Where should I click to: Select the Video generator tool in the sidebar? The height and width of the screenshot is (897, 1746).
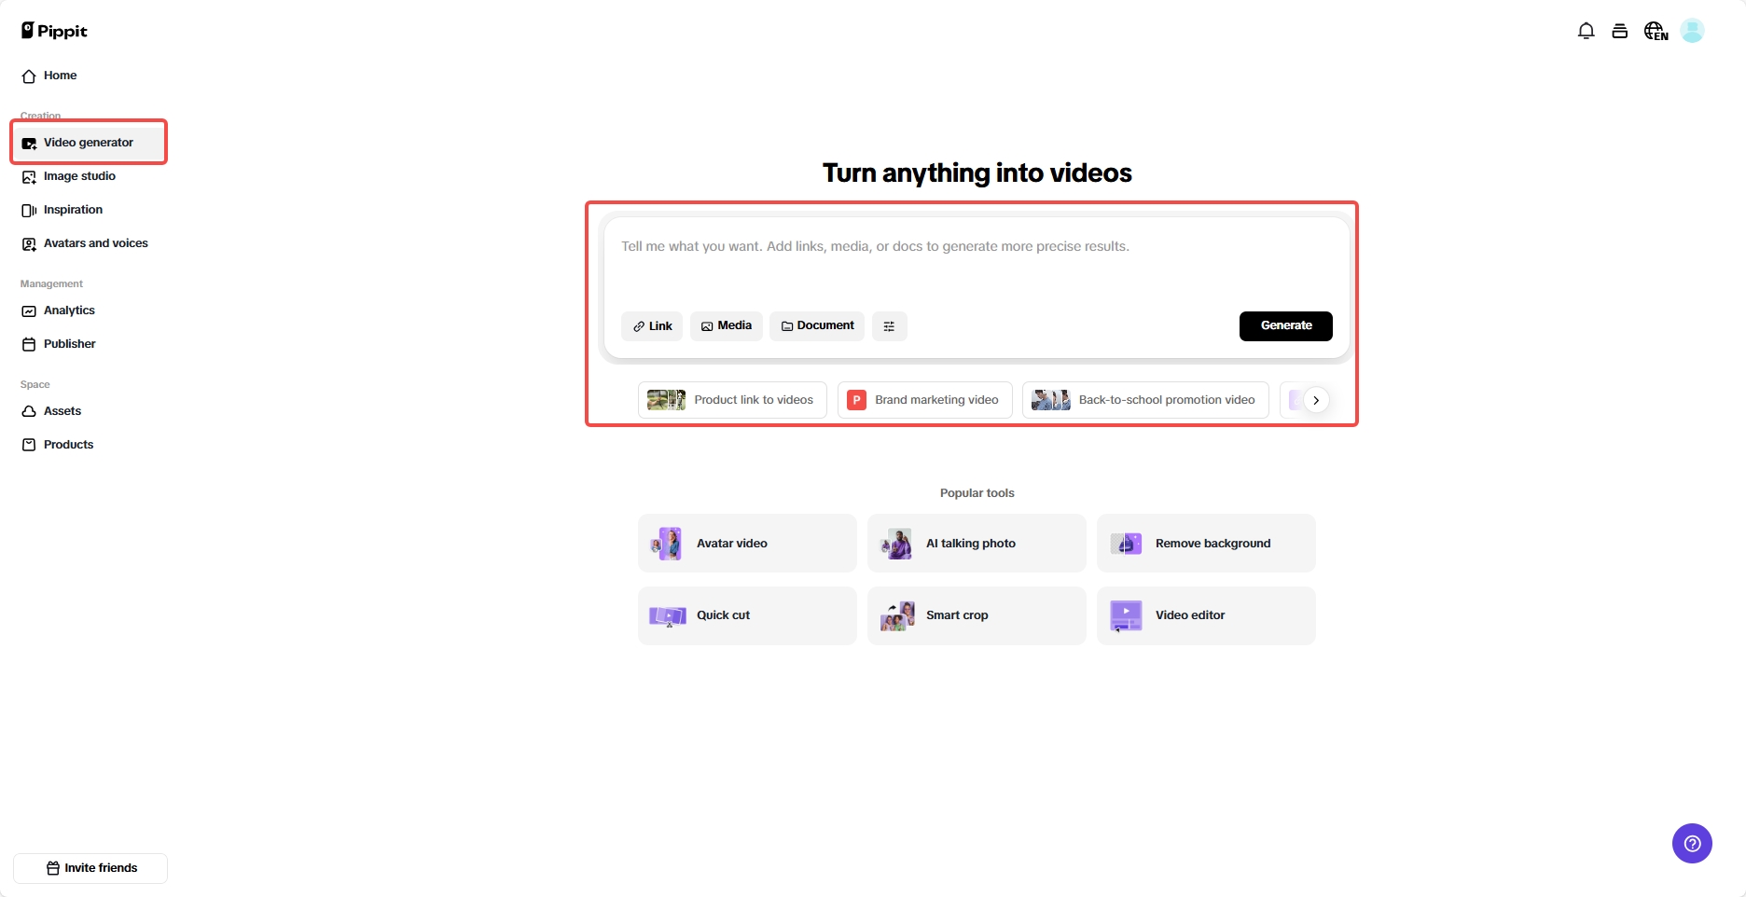[x=89, y=142]
